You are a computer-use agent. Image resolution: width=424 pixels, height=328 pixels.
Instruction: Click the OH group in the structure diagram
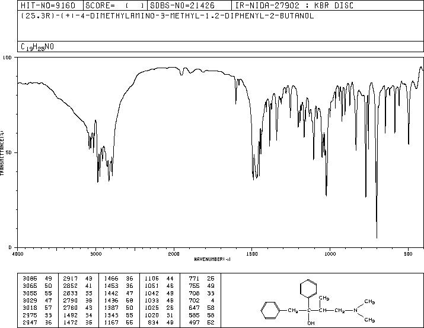pyautogui.click(x=311, y=323)
